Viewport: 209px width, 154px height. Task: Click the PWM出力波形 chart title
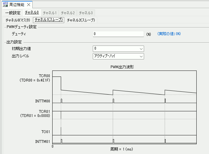(122, 67)
